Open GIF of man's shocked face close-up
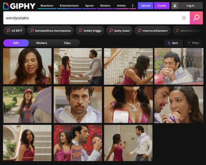206x165 pixels. [x=78, y=105]
